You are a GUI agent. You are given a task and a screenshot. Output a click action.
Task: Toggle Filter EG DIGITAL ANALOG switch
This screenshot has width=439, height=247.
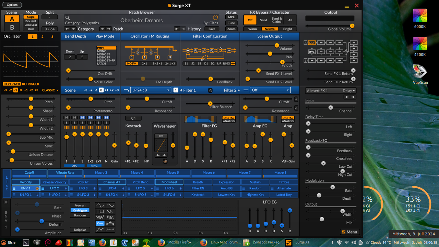coord(228,119)
